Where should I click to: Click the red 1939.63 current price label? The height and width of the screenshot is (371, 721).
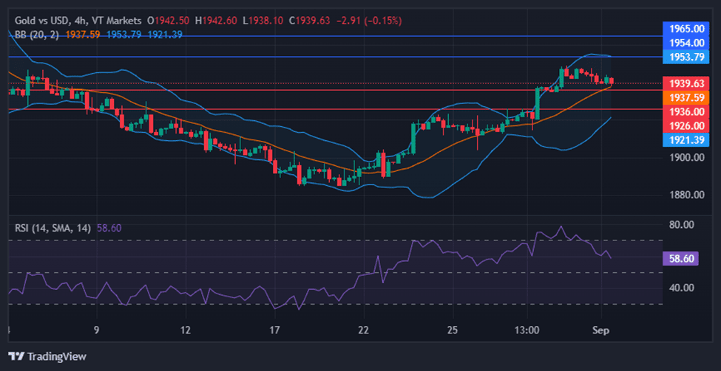(686, 83)
